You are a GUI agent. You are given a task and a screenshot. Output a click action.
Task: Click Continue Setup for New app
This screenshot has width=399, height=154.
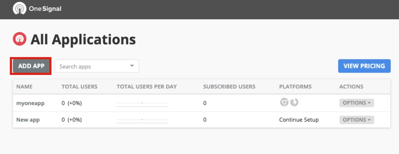[299, 120]
